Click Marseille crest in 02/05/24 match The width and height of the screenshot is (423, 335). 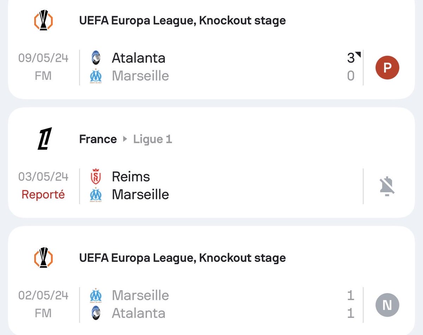[96, 296]
